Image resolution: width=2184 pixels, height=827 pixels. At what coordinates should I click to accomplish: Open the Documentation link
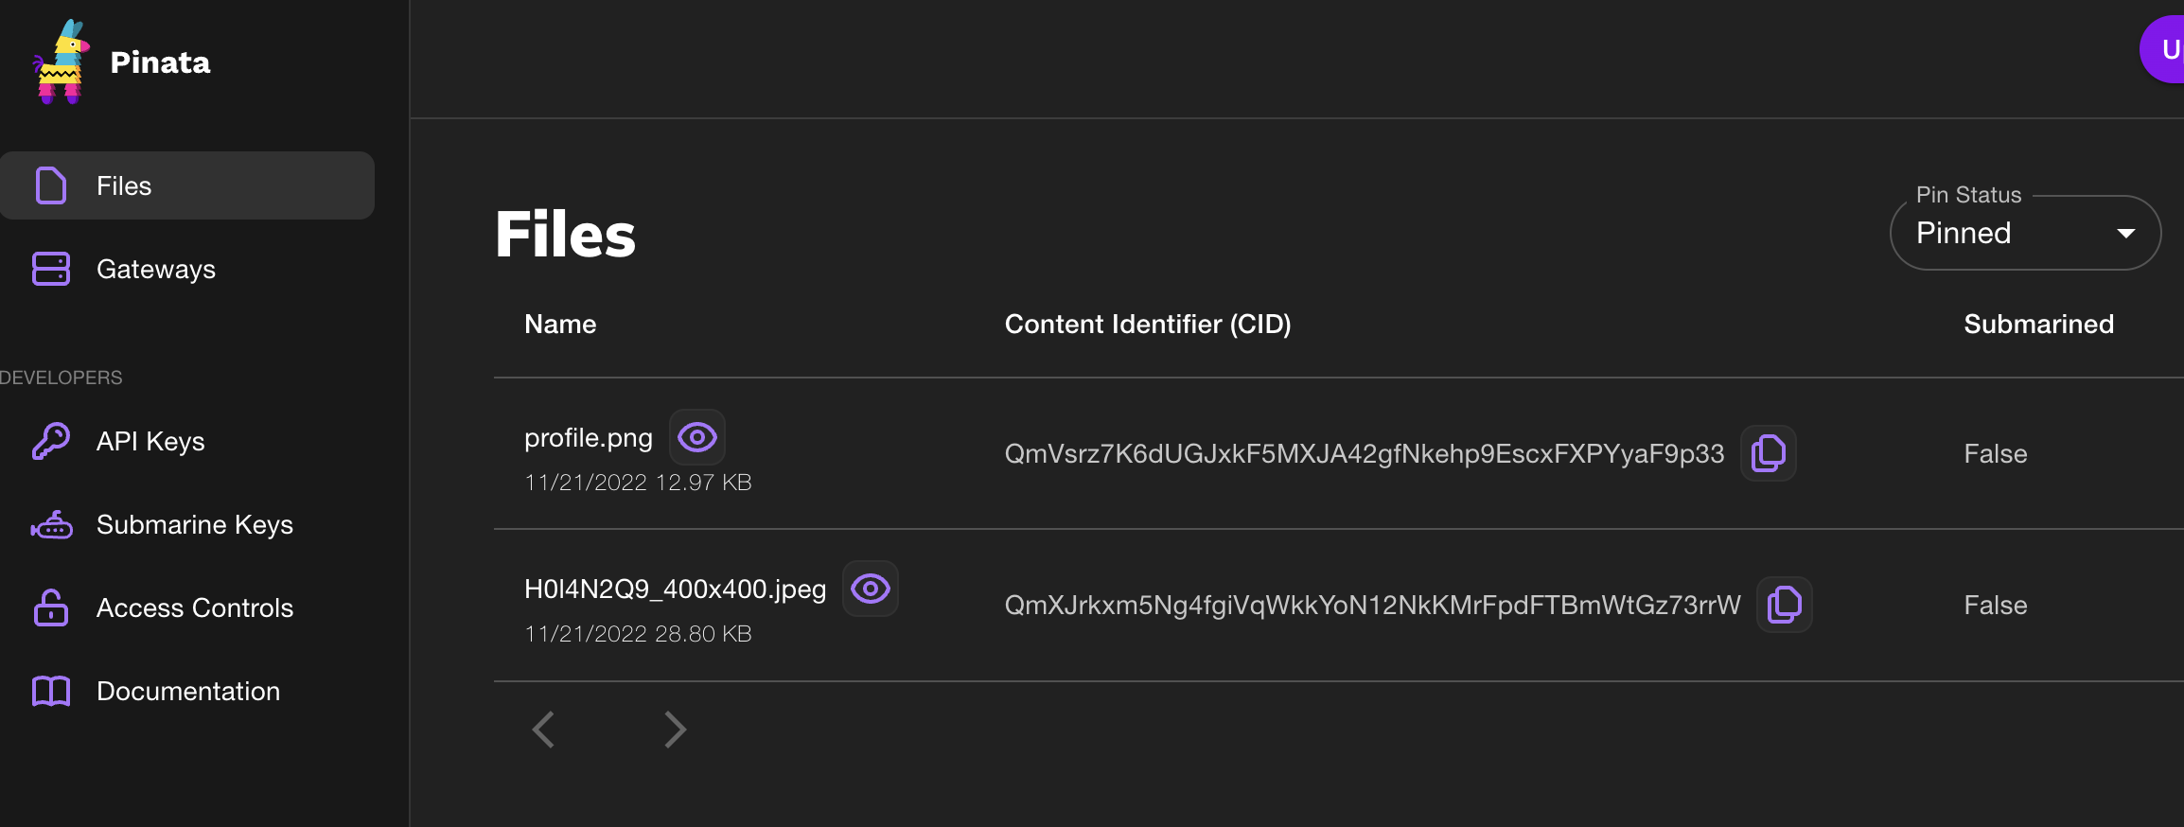188,692
